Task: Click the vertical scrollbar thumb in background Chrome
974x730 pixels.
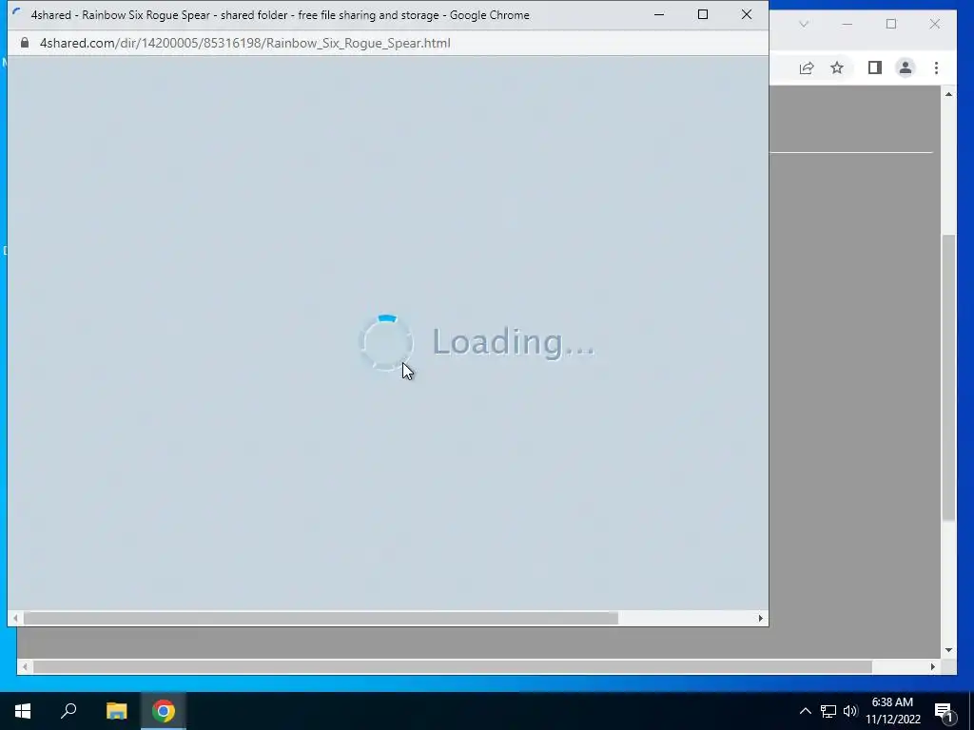Action: tap(948, 377)
